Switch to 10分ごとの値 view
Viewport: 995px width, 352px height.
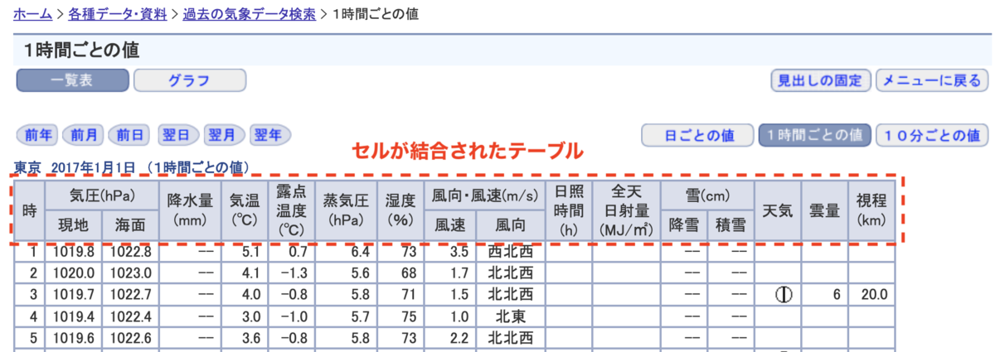pyautogui.click(x=932, y=135)
